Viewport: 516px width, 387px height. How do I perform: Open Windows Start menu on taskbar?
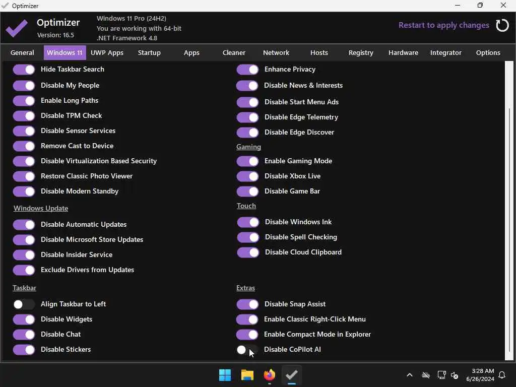225,375
